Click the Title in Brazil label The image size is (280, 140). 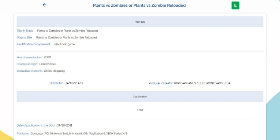click(x=25, y=31)
